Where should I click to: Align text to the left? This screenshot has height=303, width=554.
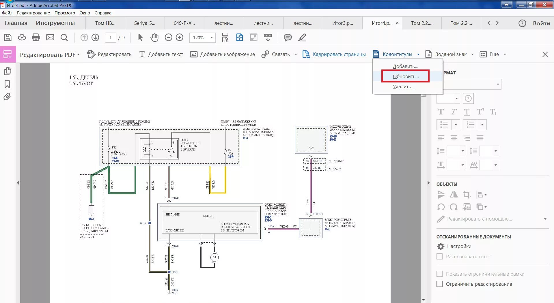pyautogui.click(x=441, y=138)
